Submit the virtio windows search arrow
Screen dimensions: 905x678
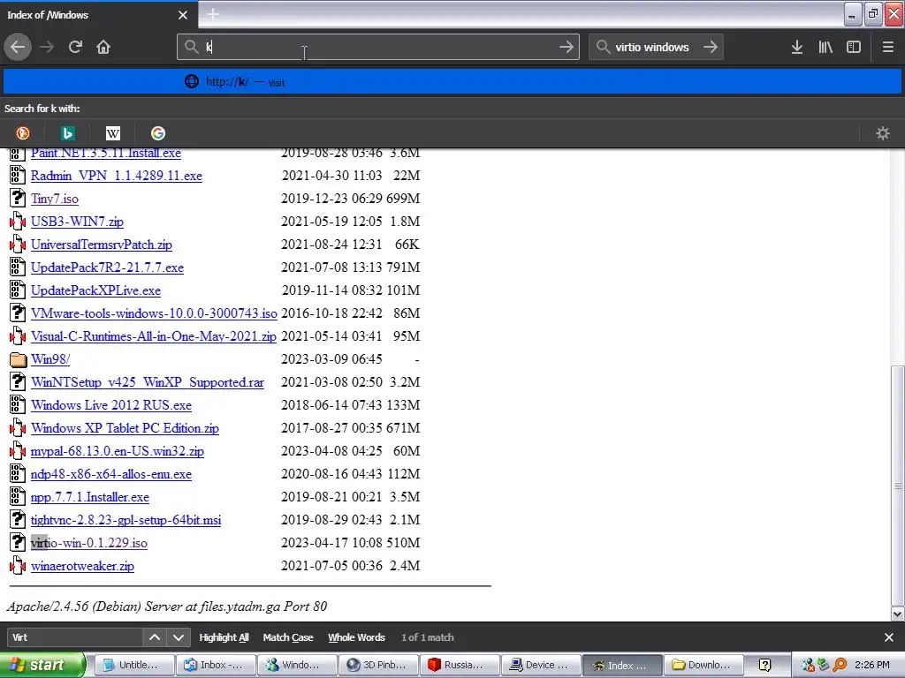[711, 48]
